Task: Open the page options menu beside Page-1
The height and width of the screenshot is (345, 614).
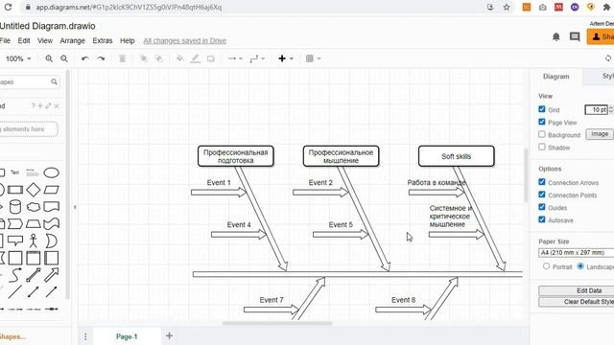Action: [85, 336]
